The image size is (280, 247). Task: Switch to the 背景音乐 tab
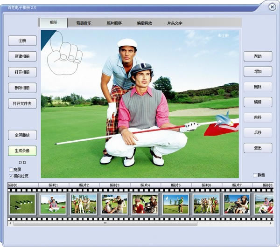84,23
